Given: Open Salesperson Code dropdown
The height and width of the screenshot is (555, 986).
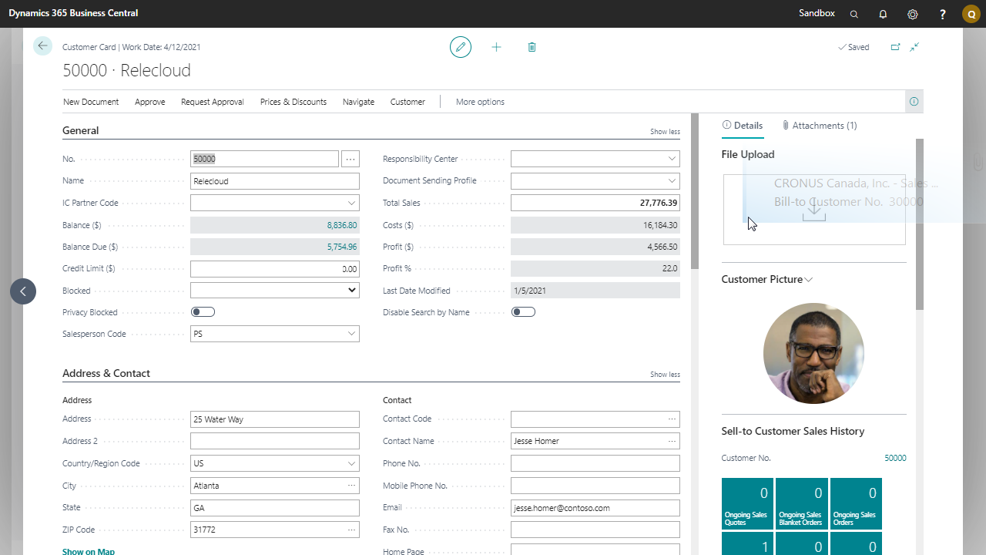Looking at the screenshot, I should pyautogui.click(x=351, y=334).
